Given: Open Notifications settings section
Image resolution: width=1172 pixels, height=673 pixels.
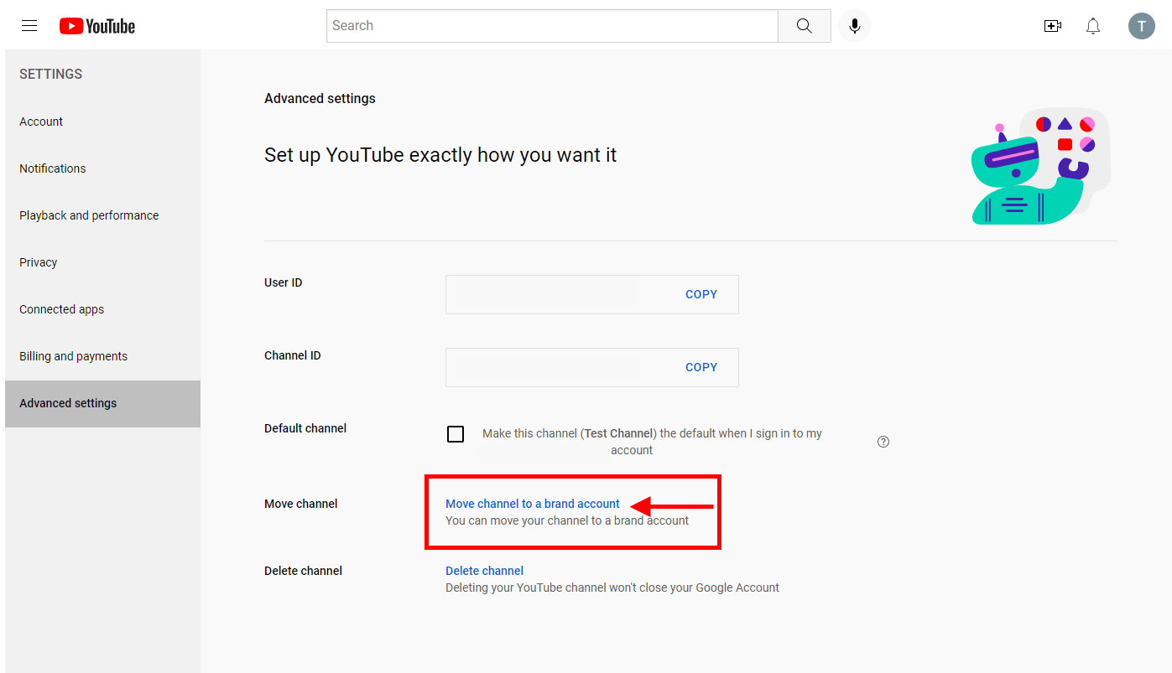Looking at the screenshot, I should tap(102, 168).
